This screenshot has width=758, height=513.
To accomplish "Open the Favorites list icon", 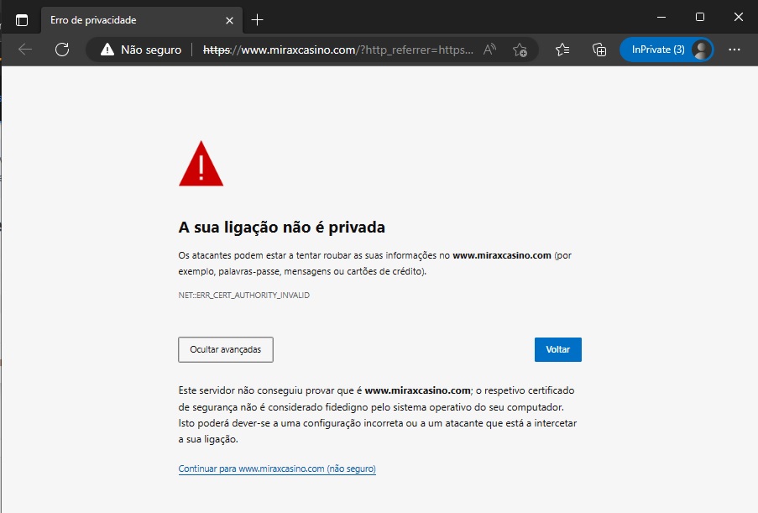I will point(562,50).
